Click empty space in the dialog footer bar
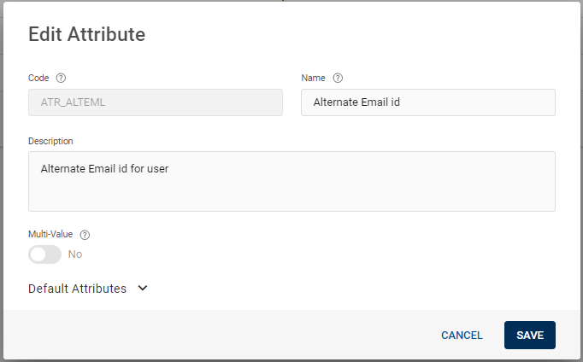Image resolution: width=583 pixels, height=362 pixels. [214, 336]
